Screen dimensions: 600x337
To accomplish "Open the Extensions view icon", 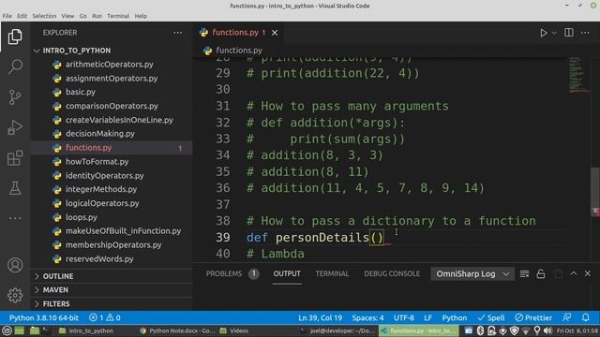I will tap(15, 158).
